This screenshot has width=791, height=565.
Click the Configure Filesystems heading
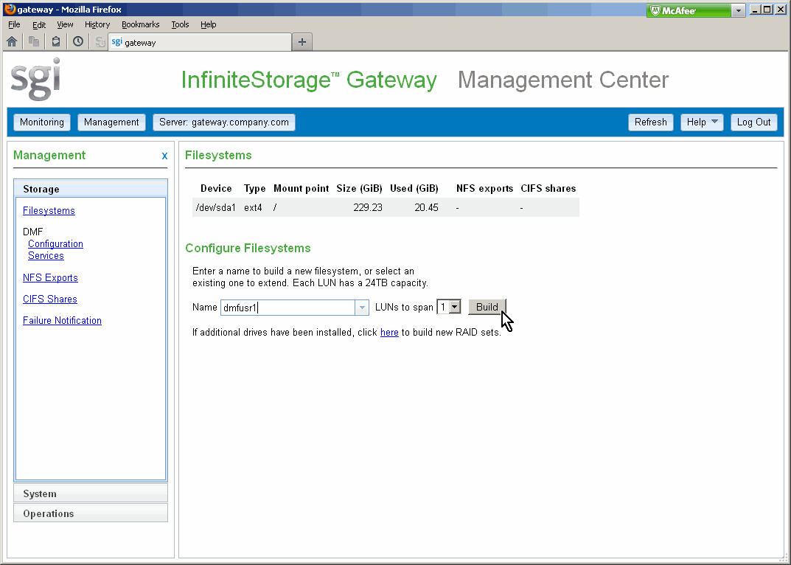[248, 248]
